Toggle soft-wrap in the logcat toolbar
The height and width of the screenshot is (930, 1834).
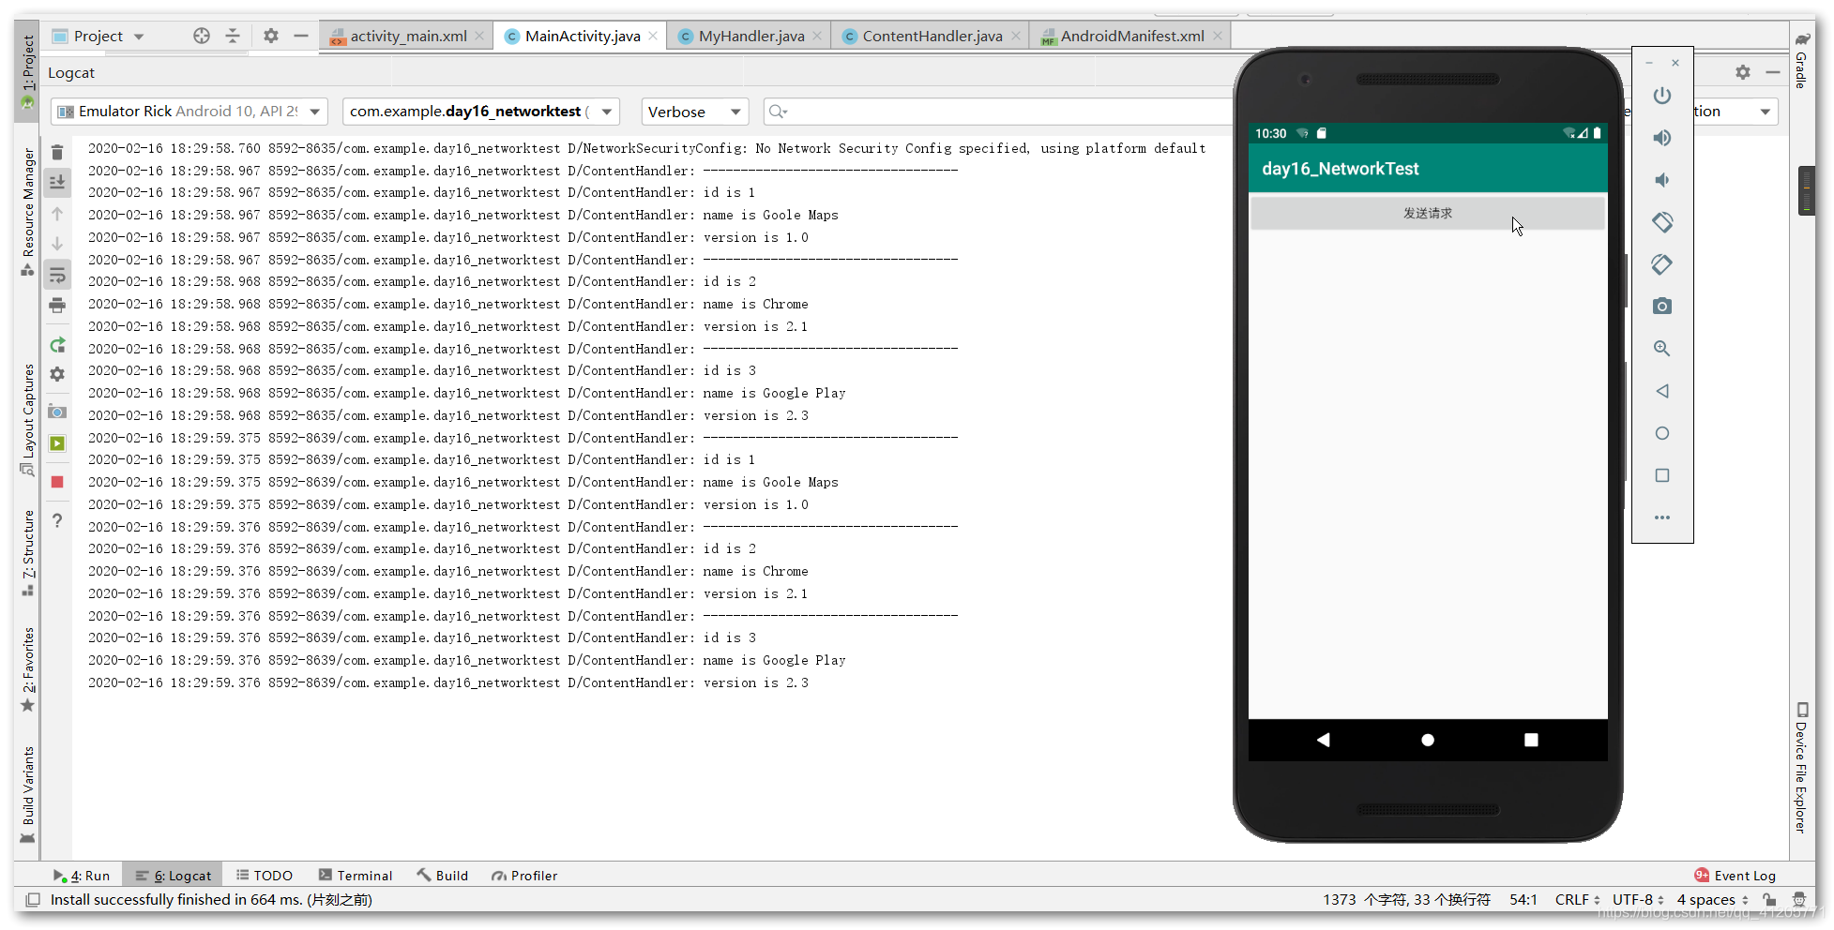click(x=57, y=276)
